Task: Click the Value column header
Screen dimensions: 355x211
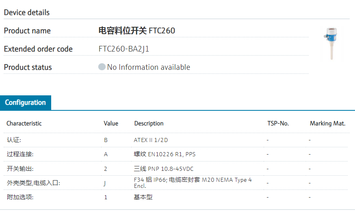Action: tap(111, 123)
